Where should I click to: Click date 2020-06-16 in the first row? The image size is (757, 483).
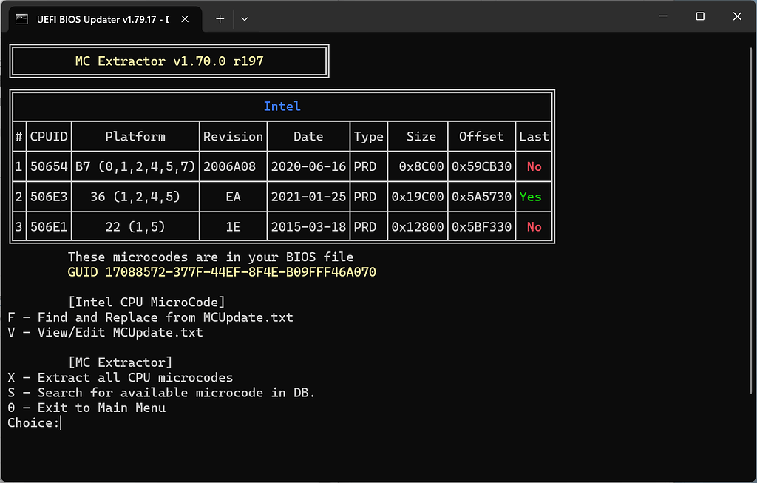(308, 166)
